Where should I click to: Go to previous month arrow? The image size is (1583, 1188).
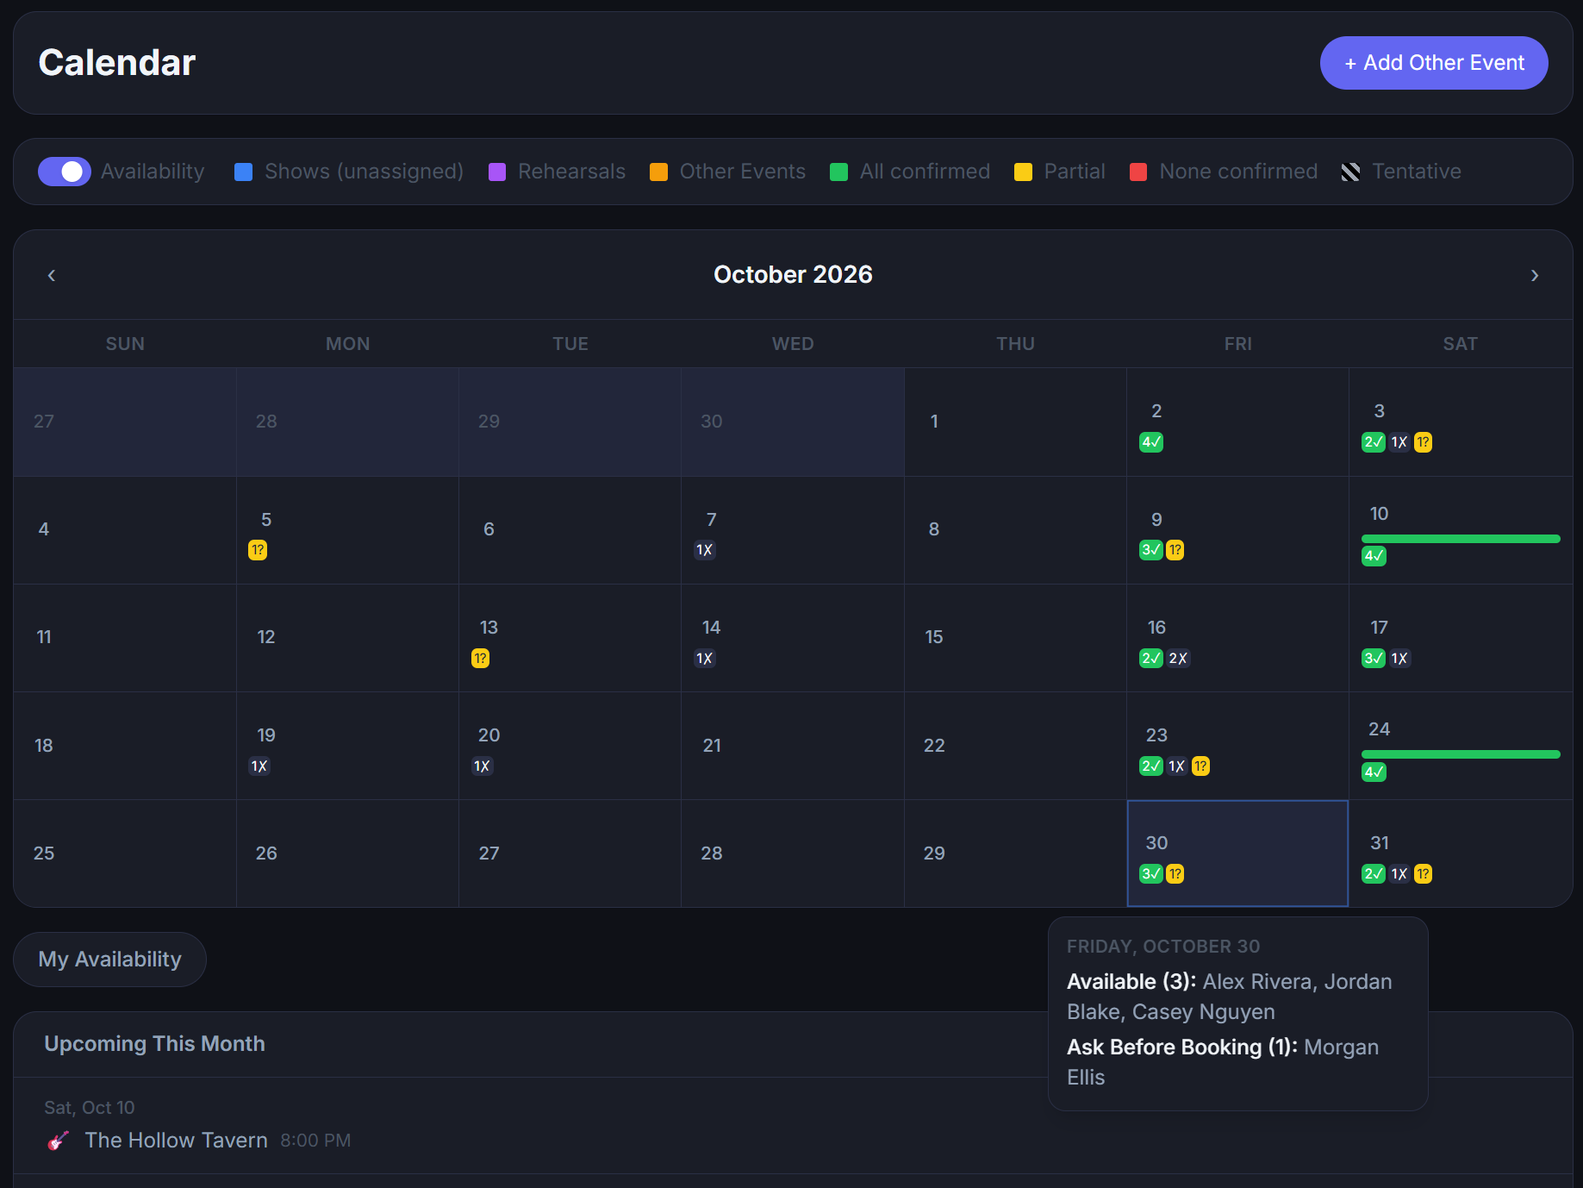tap(52, 275)
